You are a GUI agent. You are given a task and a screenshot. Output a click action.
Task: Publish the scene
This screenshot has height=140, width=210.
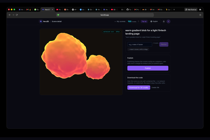[x=148, y=68]
